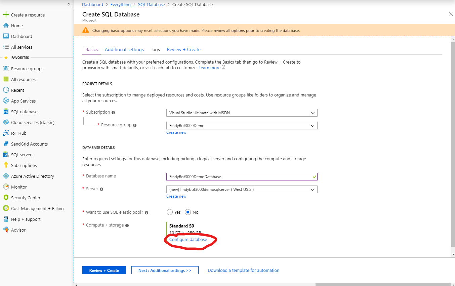Click the SQL databases icon
455x286 pixels.
tap(6, 112)
